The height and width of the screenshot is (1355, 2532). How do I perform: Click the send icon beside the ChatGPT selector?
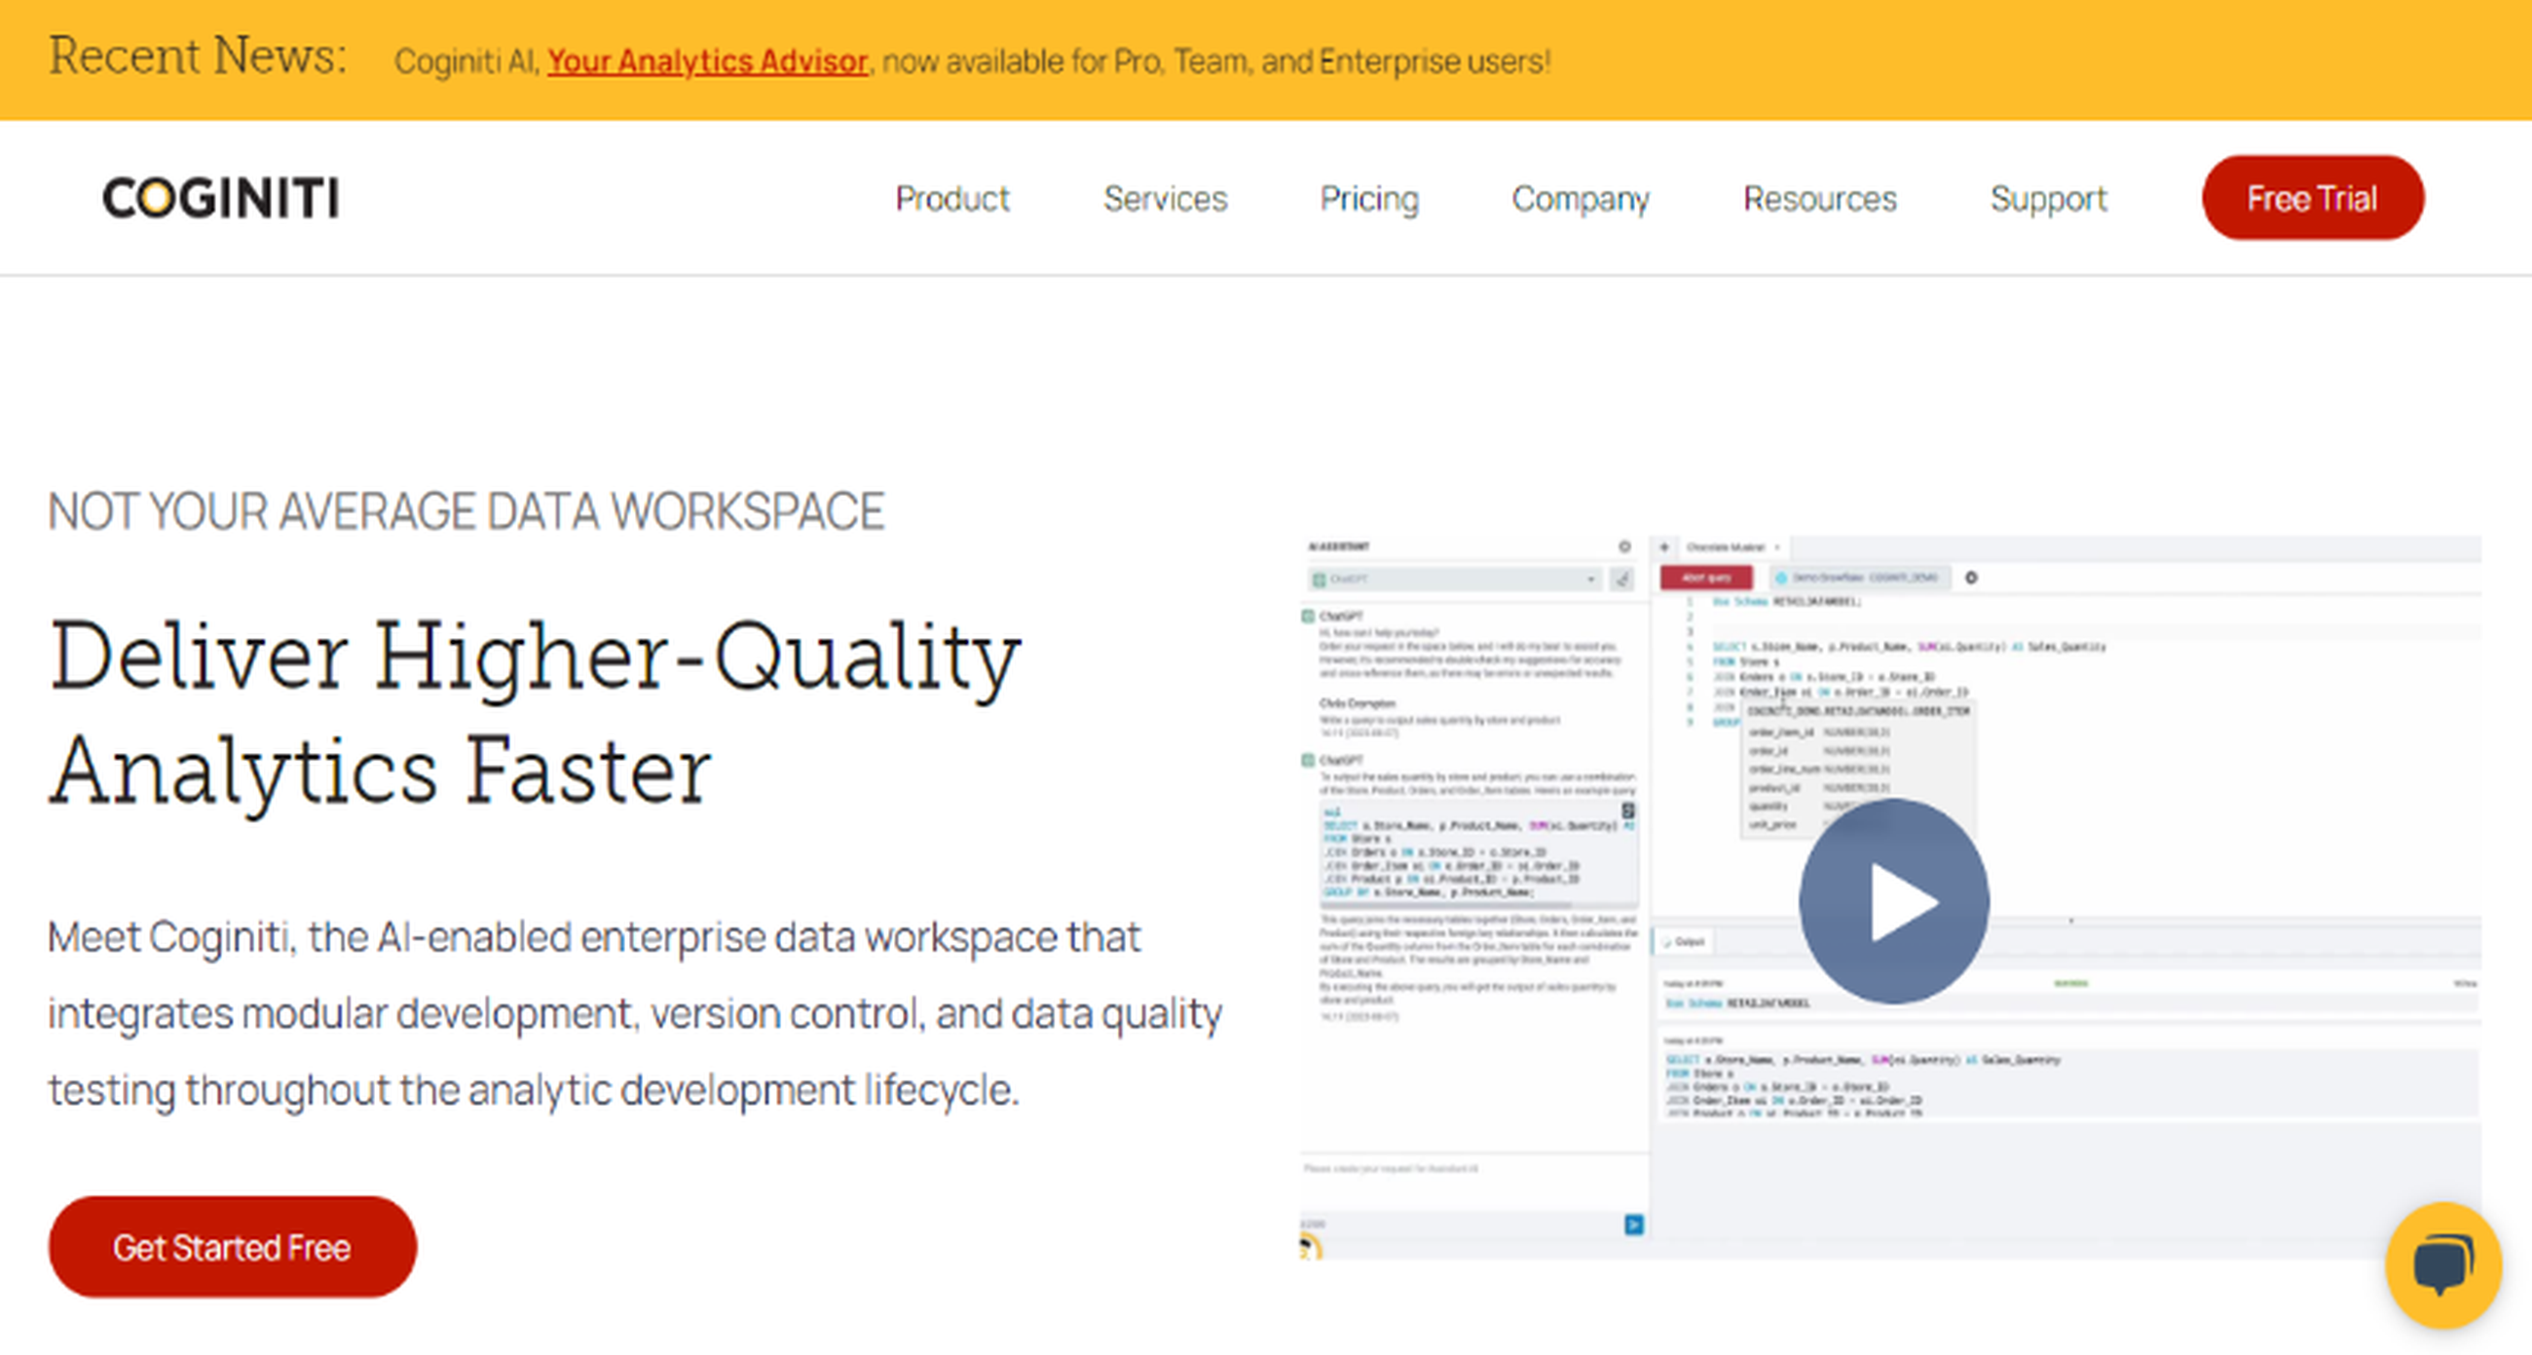pyautogui.click(x=1621, y=580)
